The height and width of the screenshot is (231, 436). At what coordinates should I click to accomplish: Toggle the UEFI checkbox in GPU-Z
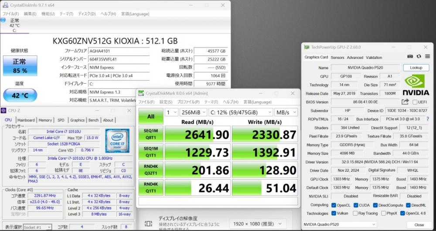[x=415, y=102]
